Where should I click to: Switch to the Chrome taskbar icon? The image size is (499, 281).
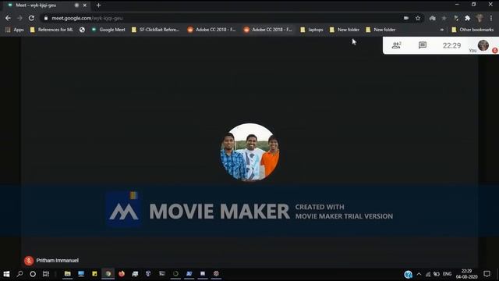pos(108,274)
